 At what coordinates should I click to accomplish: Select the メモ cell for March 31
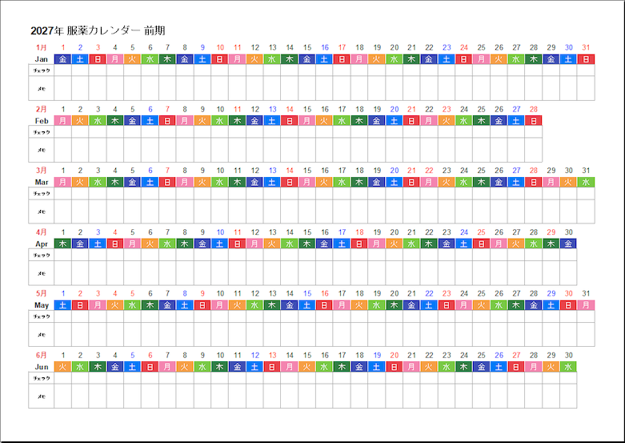586,211
